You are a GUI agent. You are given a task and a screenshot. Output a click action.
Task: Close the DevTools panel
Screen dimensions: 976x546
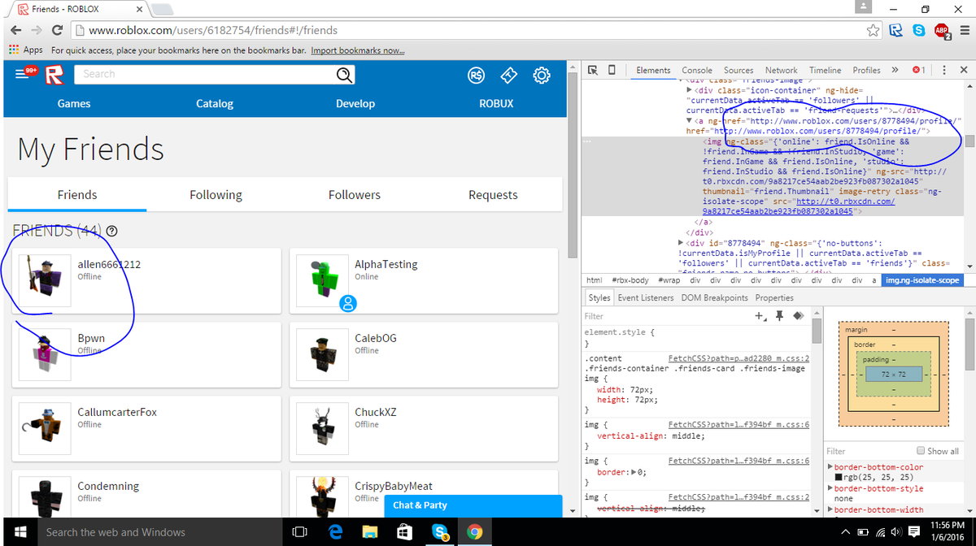[964, 70]
